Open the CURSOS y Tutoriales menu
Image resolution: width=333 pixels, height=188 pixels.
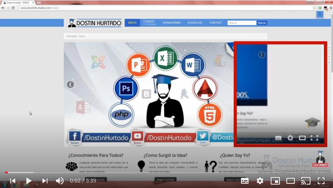click(x=149, y=23)
